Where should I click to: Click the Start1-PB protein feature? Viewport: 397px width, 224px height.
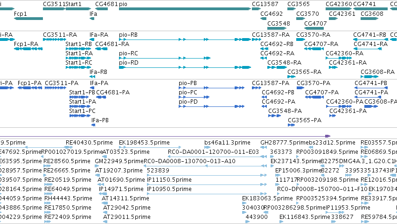(79, 97)
